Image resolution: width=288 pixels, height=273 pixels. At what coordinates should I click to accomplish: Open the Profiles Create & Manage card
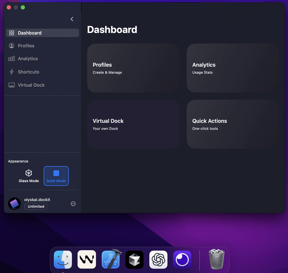133,68
